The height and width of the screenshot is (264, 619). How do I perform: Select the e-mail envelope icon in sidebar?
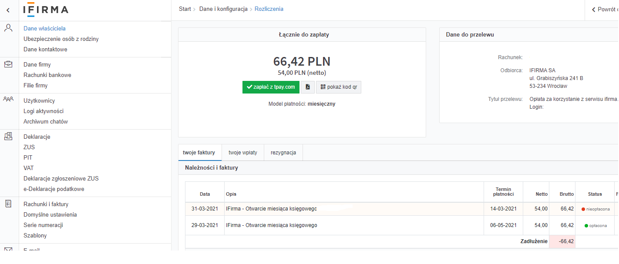(x=8, y=249)
